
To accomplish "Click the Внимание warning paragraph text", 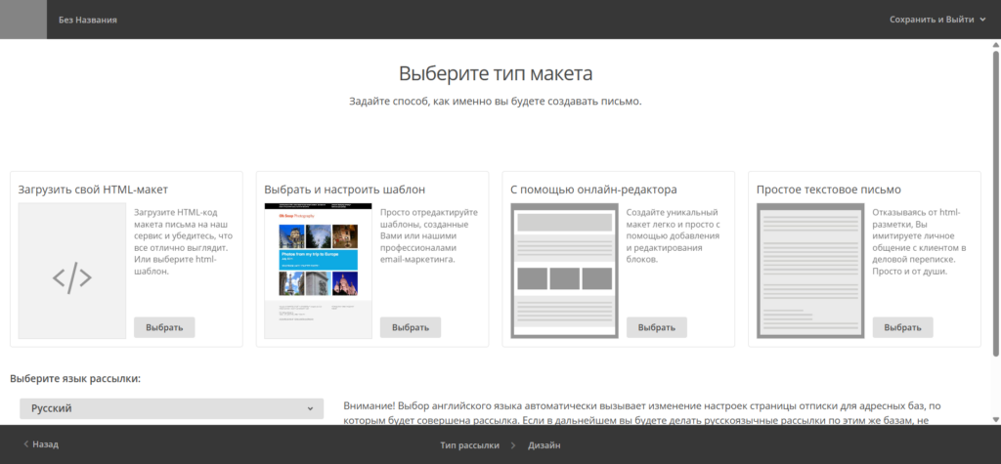I will 642,413.
